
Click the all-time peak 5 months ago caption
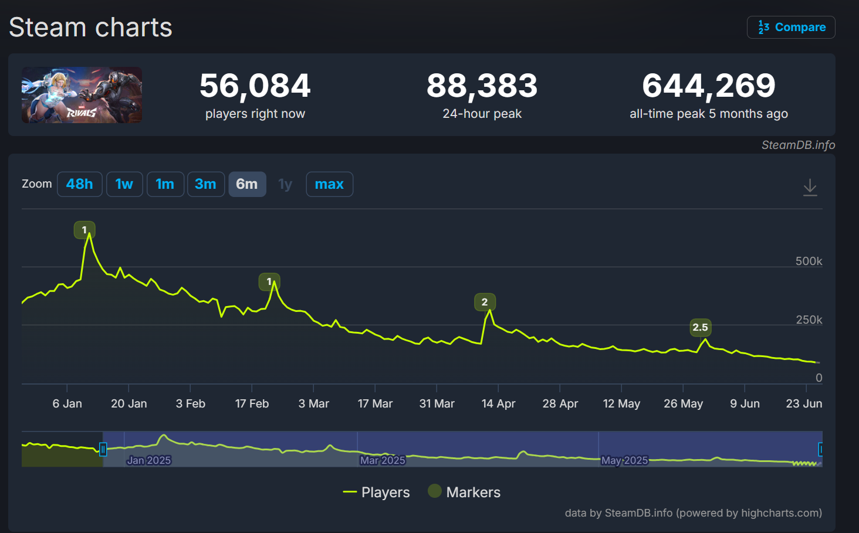(709, 114)
